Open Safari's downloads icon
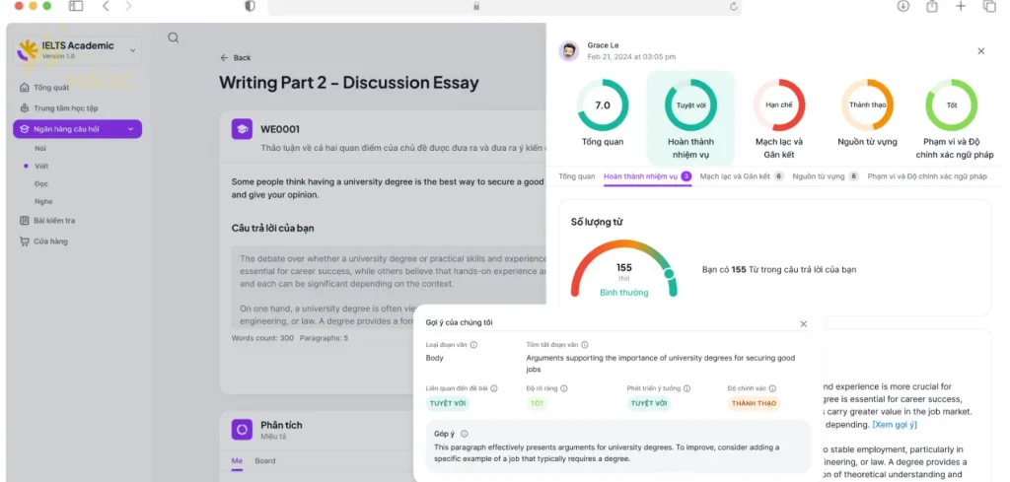The height and width of the screenshot is (482, 1010). 902,7
